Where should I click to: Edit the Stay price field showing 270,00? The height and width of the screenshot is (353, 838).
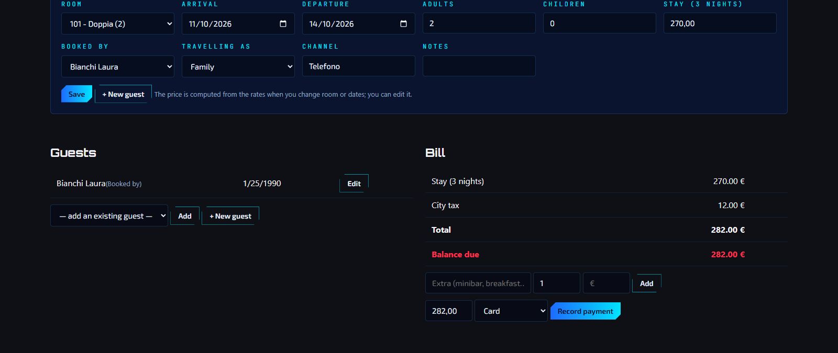pyautogui.click(x=720, y=23)
